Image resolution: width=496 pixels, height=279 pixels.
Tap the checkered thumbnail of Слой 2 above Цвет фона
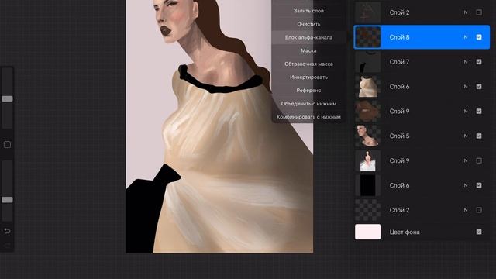click(x=367, y=210)
